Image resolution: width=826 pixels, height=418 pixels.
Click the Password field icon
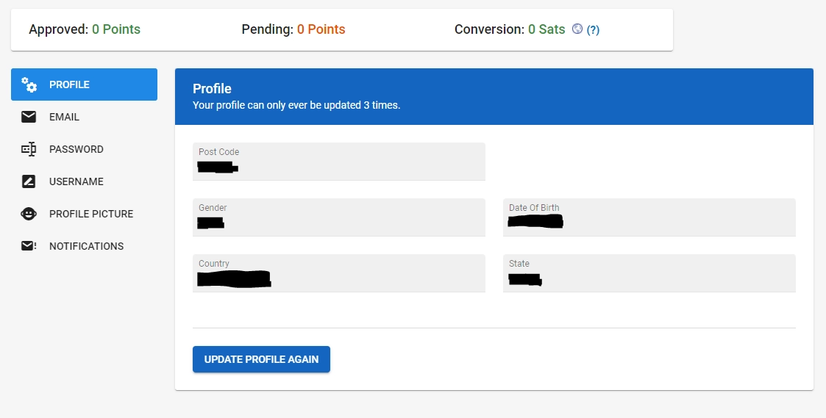coord(29,149)
